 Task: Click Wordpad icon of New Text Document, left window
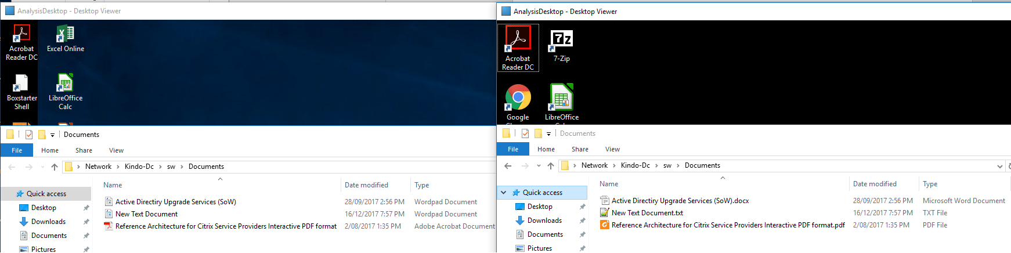[109, 214]
